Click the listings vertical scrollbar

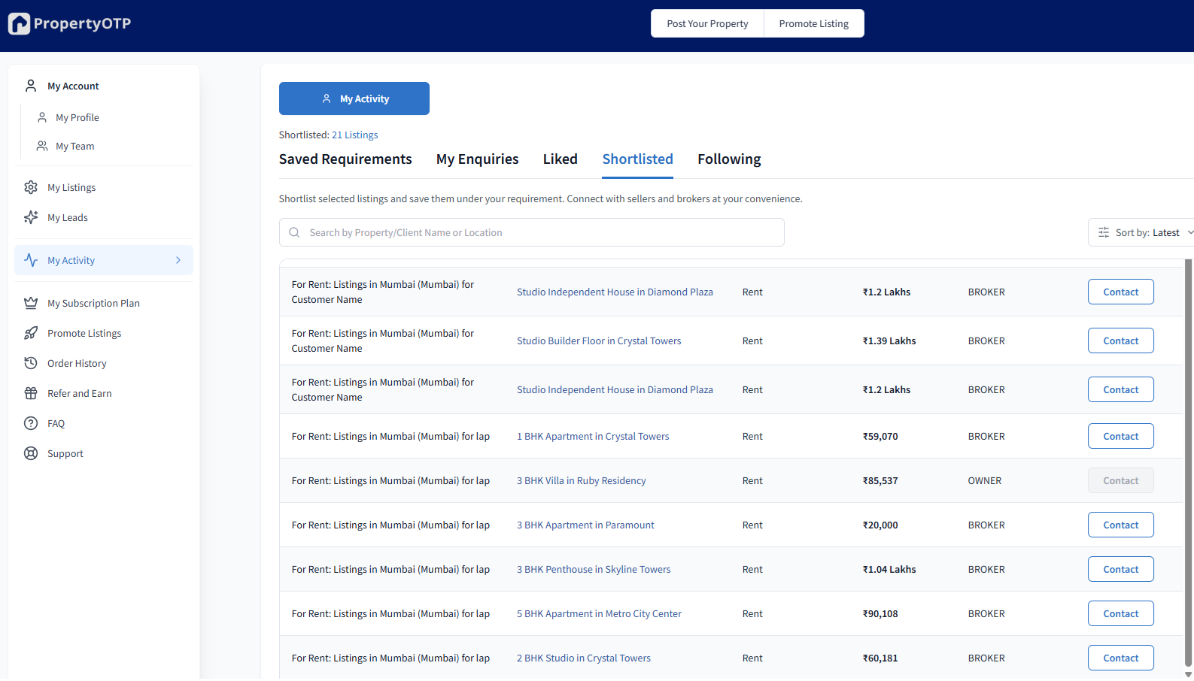(x=1189, y=462)
